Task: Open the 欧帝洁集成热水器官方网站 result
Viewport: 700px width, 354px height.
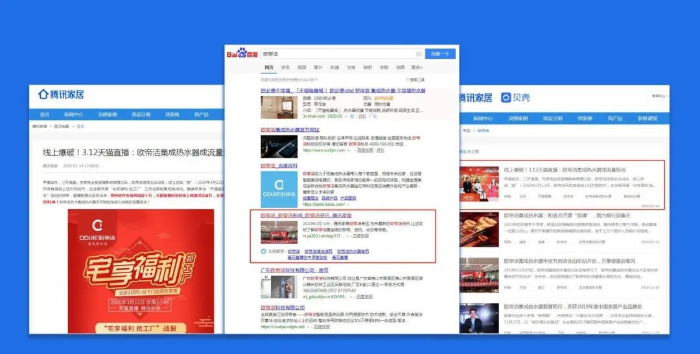Action: pos(290,129)
